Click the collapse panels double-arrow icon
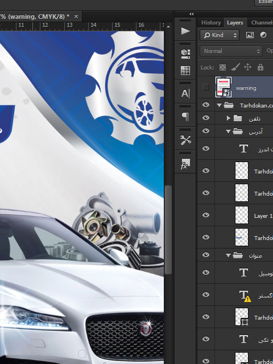Screen dimensions: 273x364 pyautogui.click(x=191, y=14)
